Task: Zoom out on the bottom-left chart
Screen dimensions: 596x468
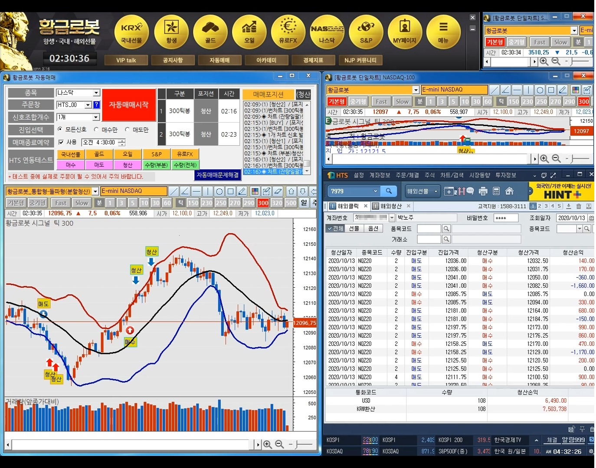Action: pos(280,445)
